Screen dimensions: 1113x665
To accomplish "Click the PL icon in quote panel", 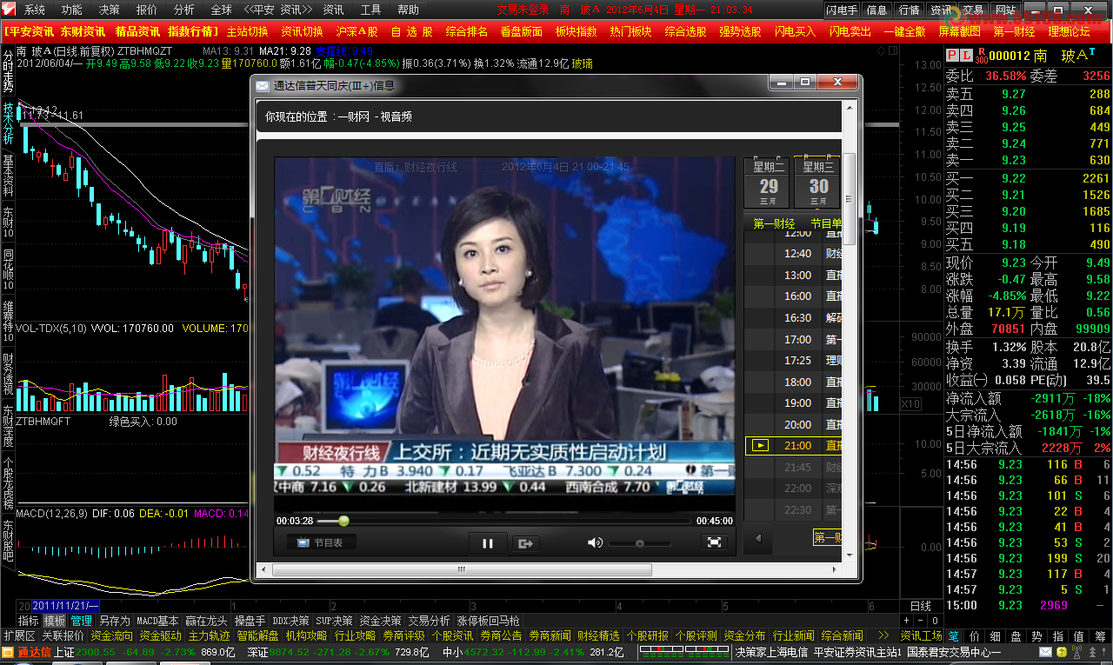I will pyautogui.click(x=960, y=55).
